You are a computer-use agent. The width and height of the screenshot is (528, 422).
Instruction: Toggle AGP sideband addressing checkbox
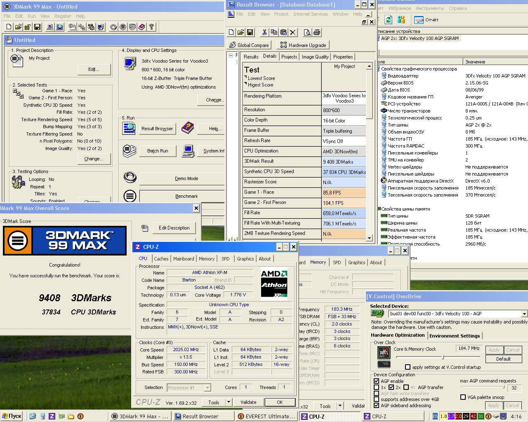(376, 406)
